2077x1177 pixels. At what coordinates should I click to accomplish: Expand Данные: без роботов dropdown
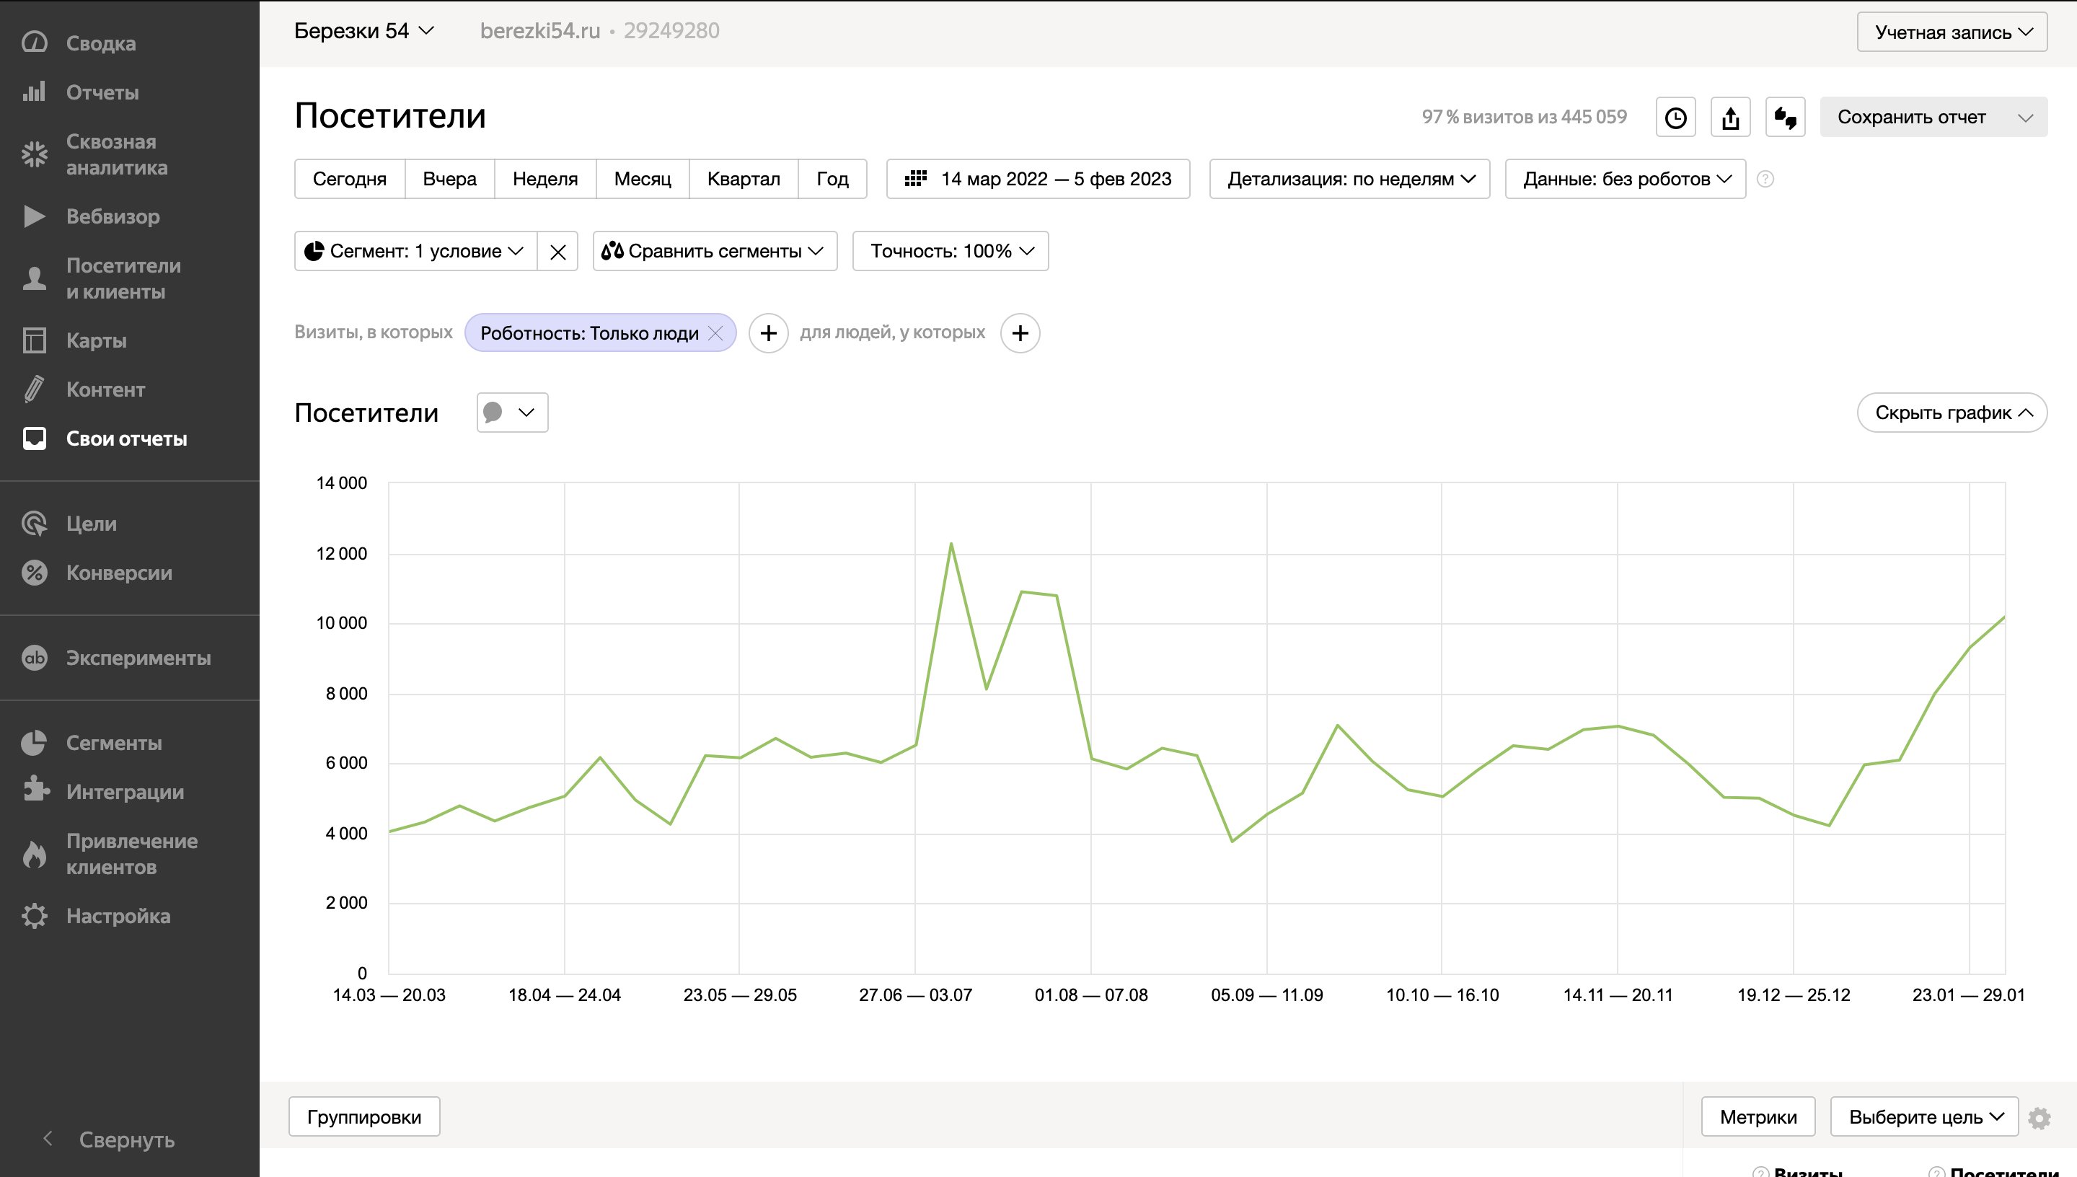click(1626, 179)
